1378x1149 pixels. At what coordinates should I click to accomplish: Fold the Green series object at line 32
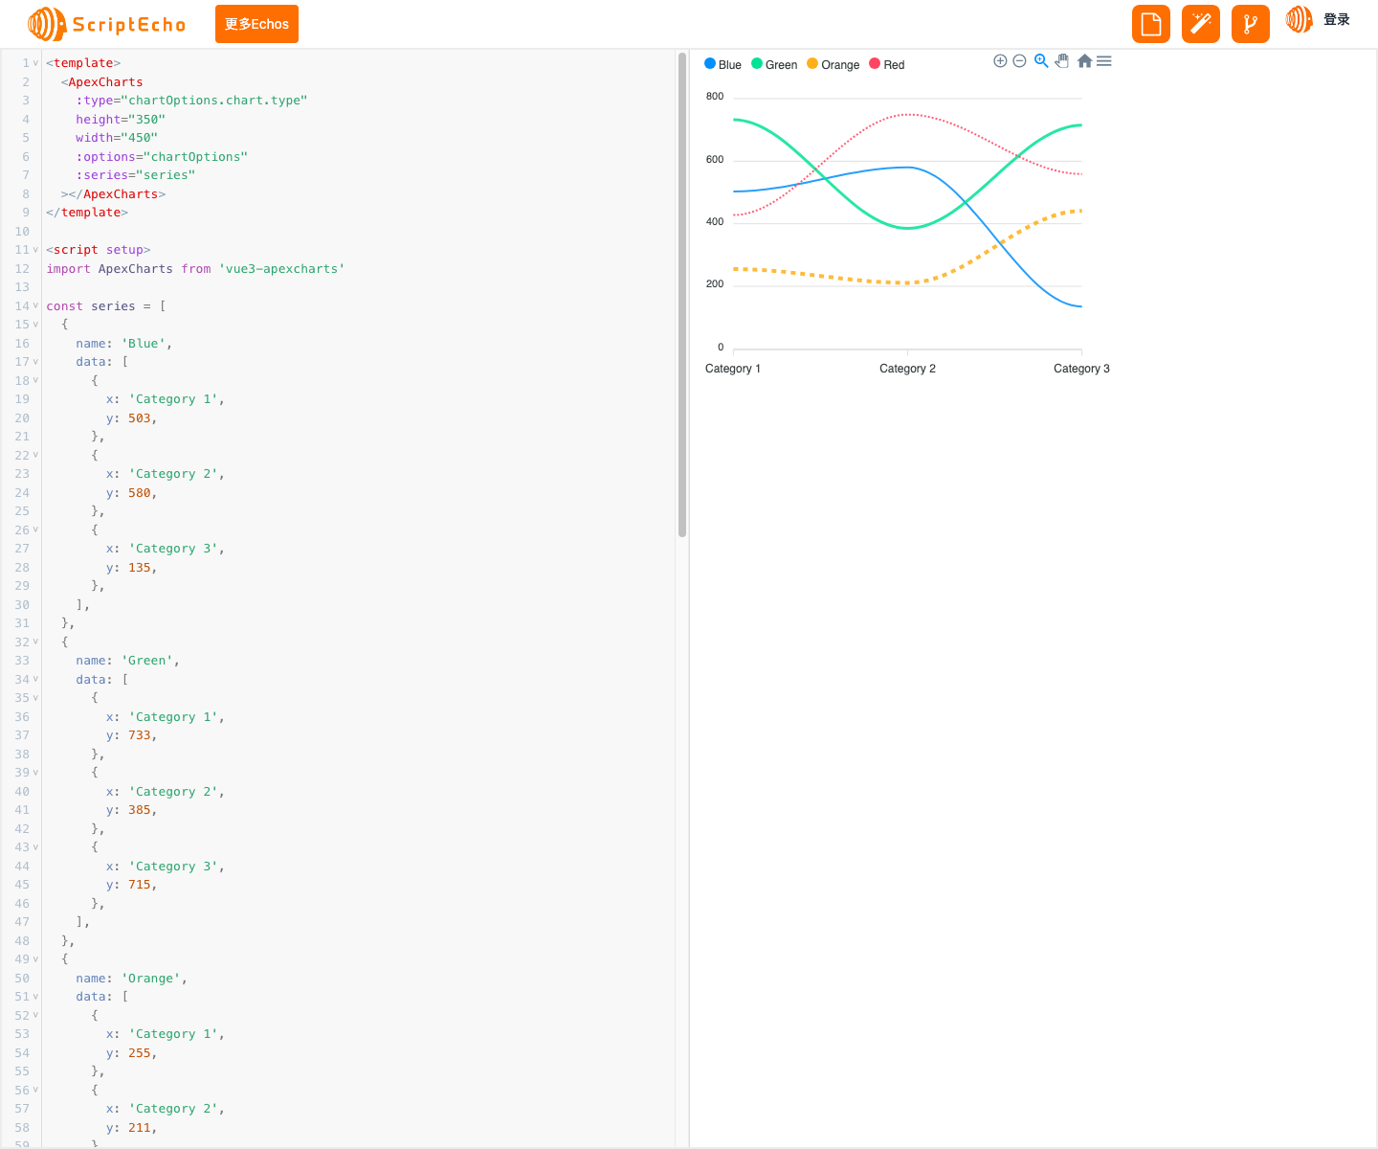click(36, 642)
